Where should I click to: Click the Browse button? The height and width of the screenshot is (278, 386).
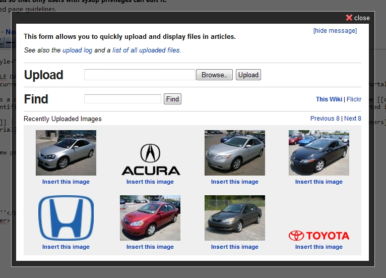214,75
